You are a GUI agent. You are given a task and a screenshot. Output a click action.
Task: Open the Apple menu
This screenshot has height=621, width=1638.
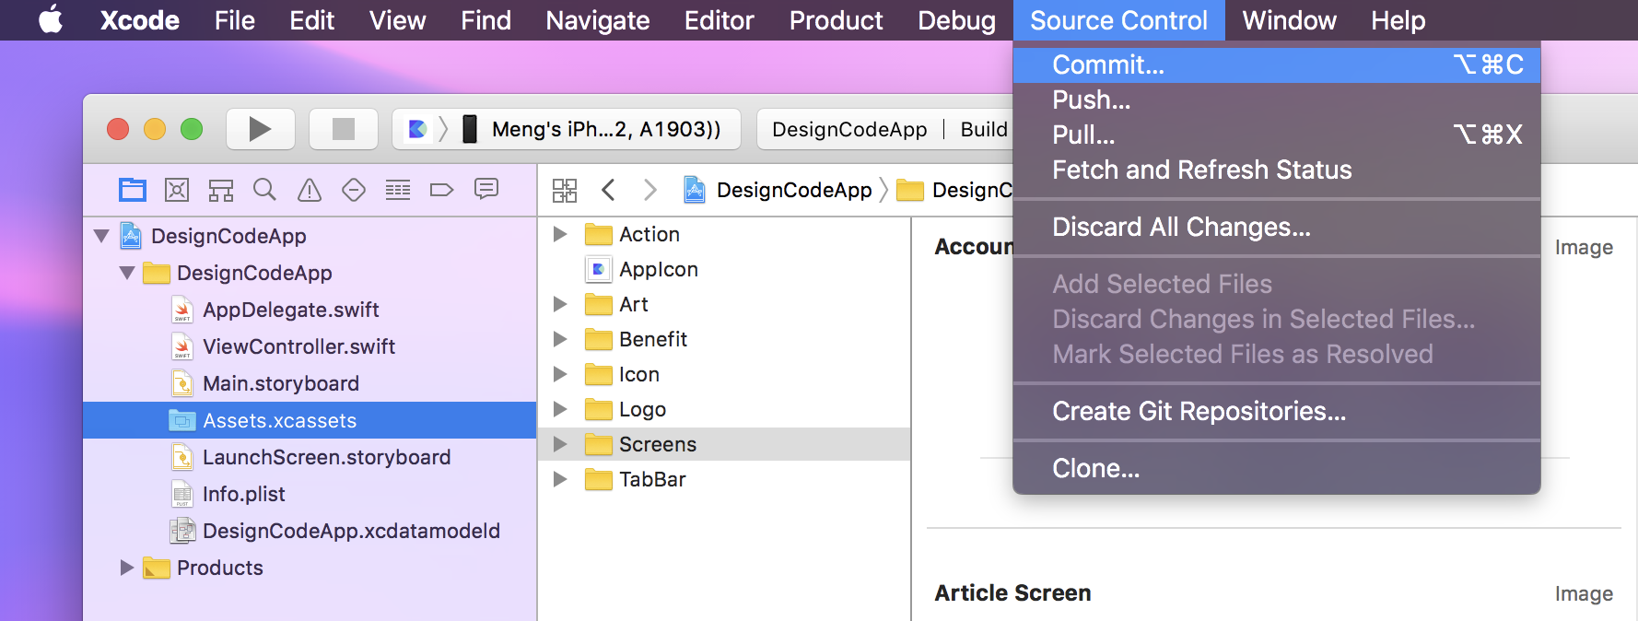[x=51, y=19]
